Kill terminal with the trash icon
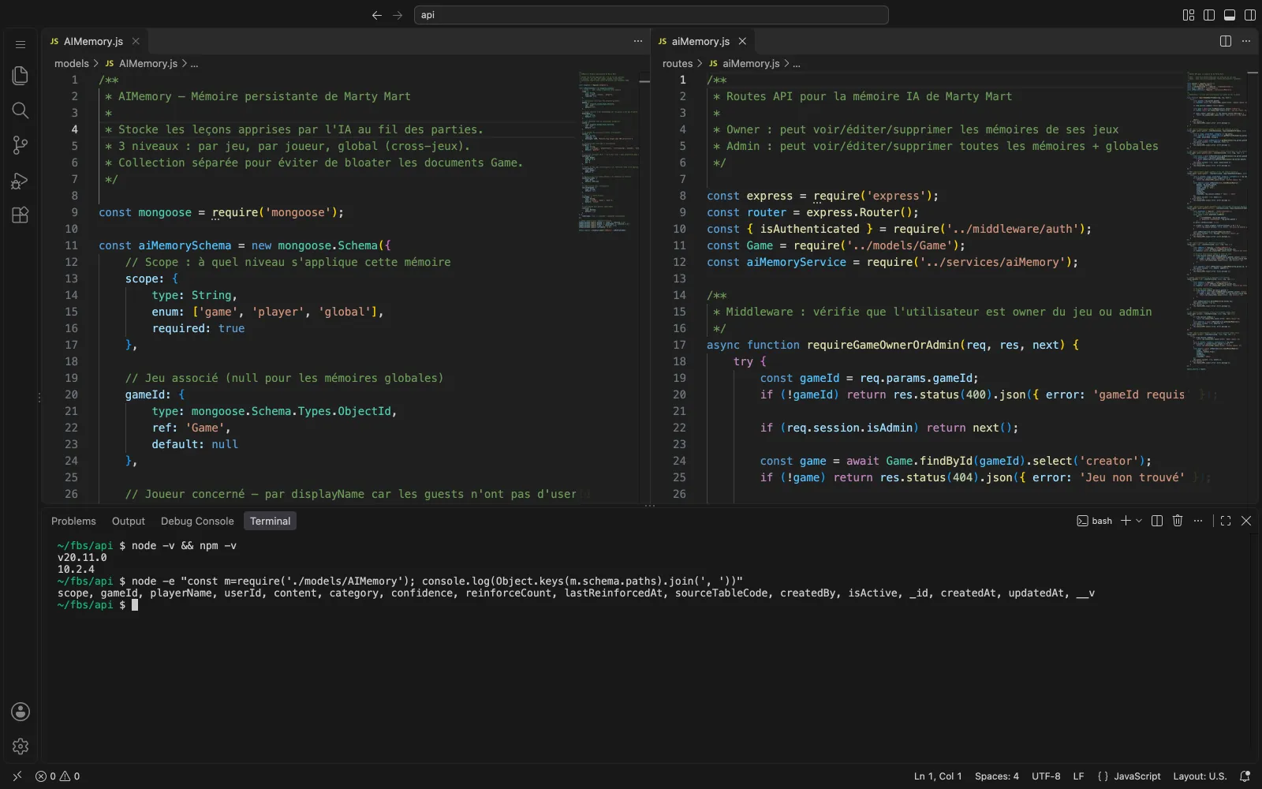 tap(1178, 521)
